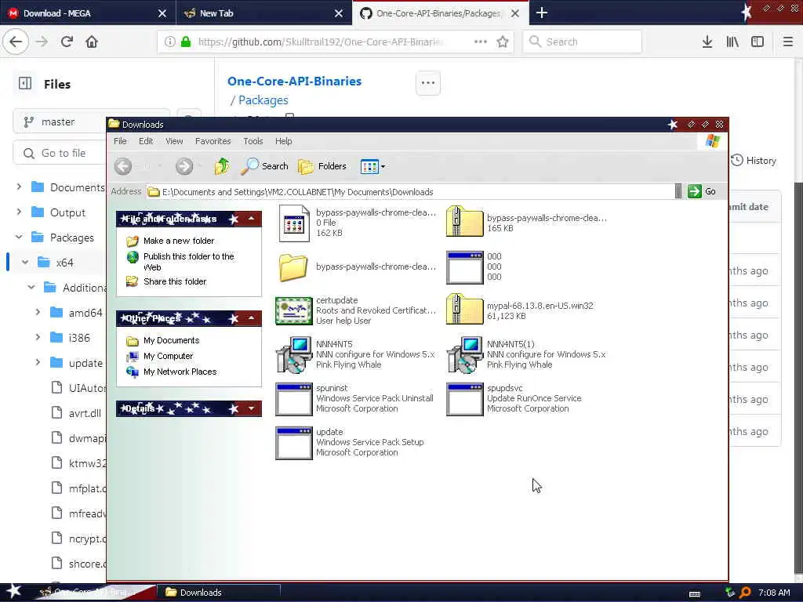
Task: Open the browser Downloads arrow icon
Action: [707, 42]
